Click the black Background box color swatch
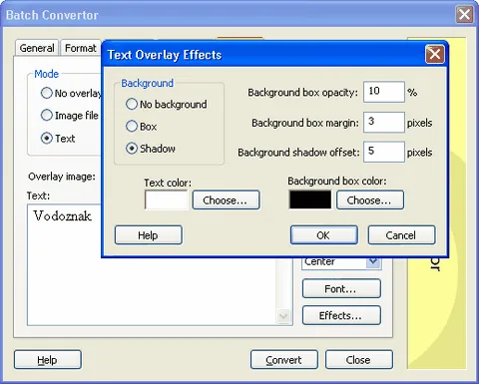479x384 pixels. (x=310, y=199)
